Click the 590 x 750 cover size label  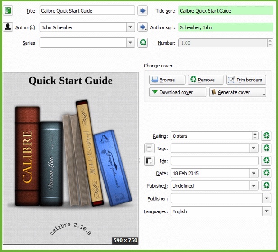click(x=125, y=240)
